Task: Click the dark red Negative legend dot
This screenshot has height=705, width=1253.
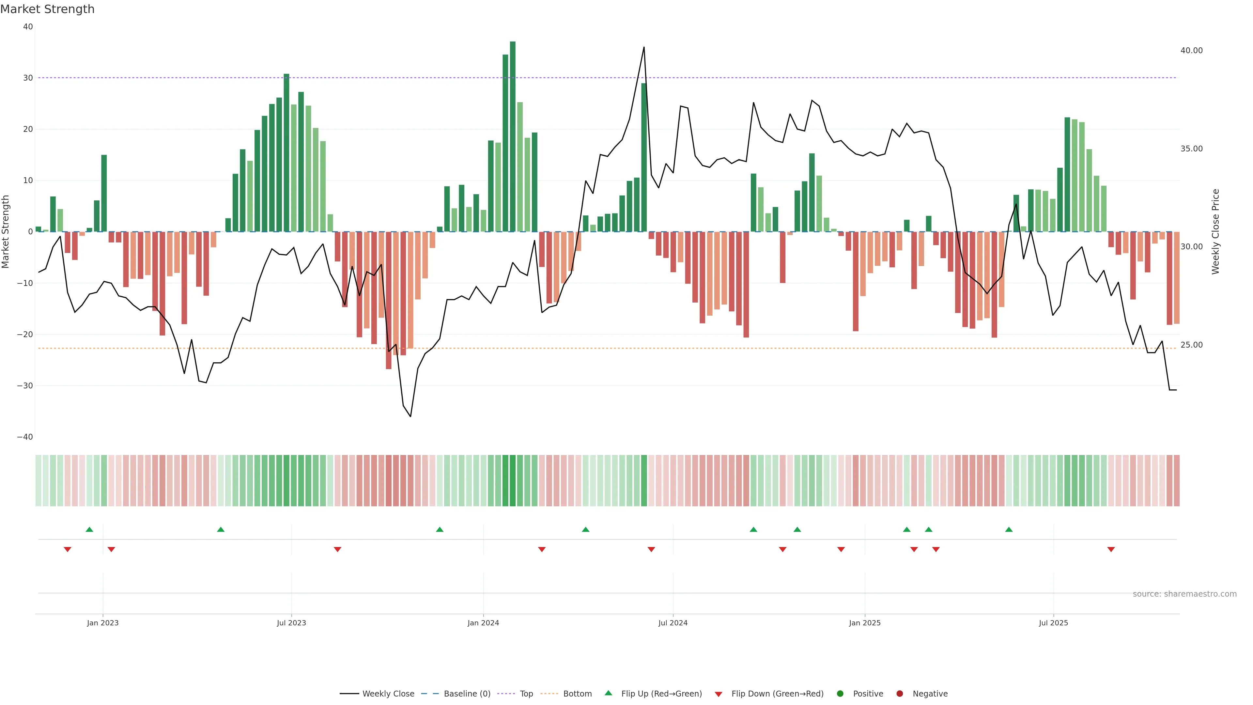Action: point(899,693)
